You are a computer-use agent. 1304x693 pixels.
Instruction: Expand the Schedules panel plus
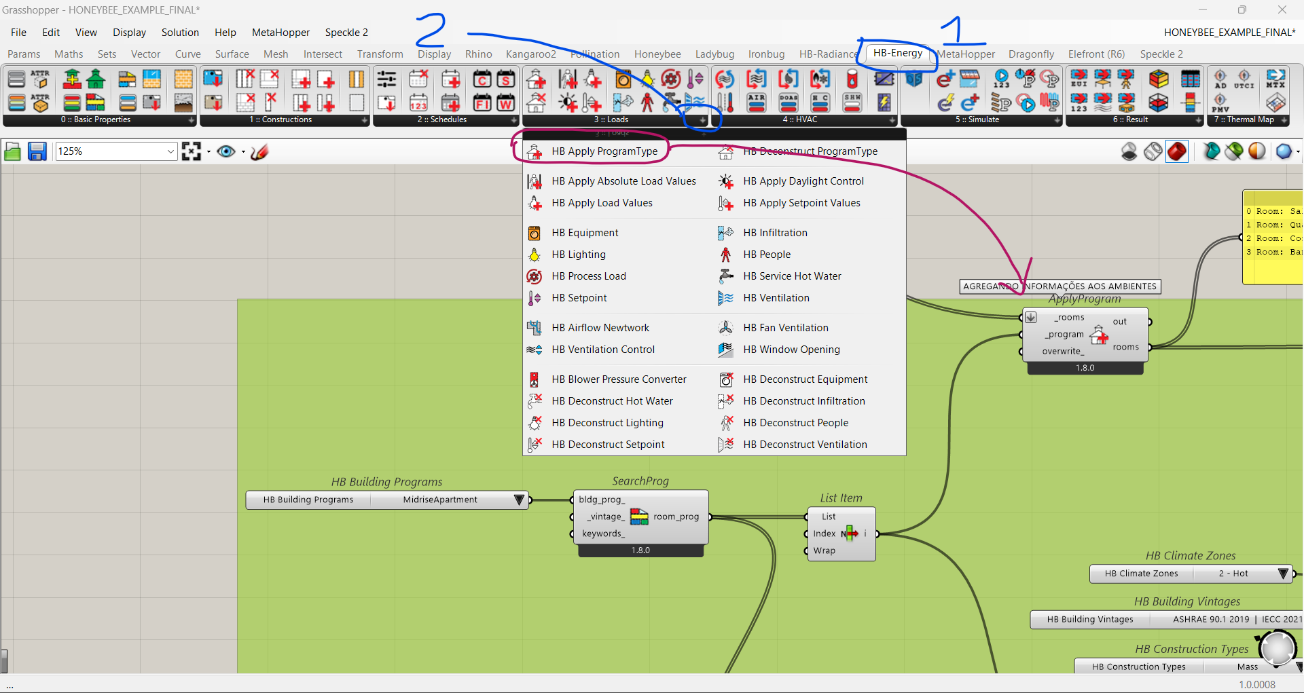[513, 120]
